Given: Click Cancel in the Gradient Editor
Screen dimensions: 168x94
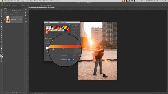Looking at the screenshot, I should (x=76, y=29).
